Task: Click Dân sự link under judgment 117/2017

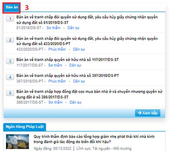Action: coord(75,65)
